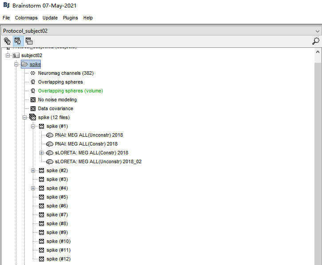Image resolution: width=322 pixels, height=265 pixels.
Task: Click brain icon of sLORETA Unconstr 2018_02
Action: 50,161
